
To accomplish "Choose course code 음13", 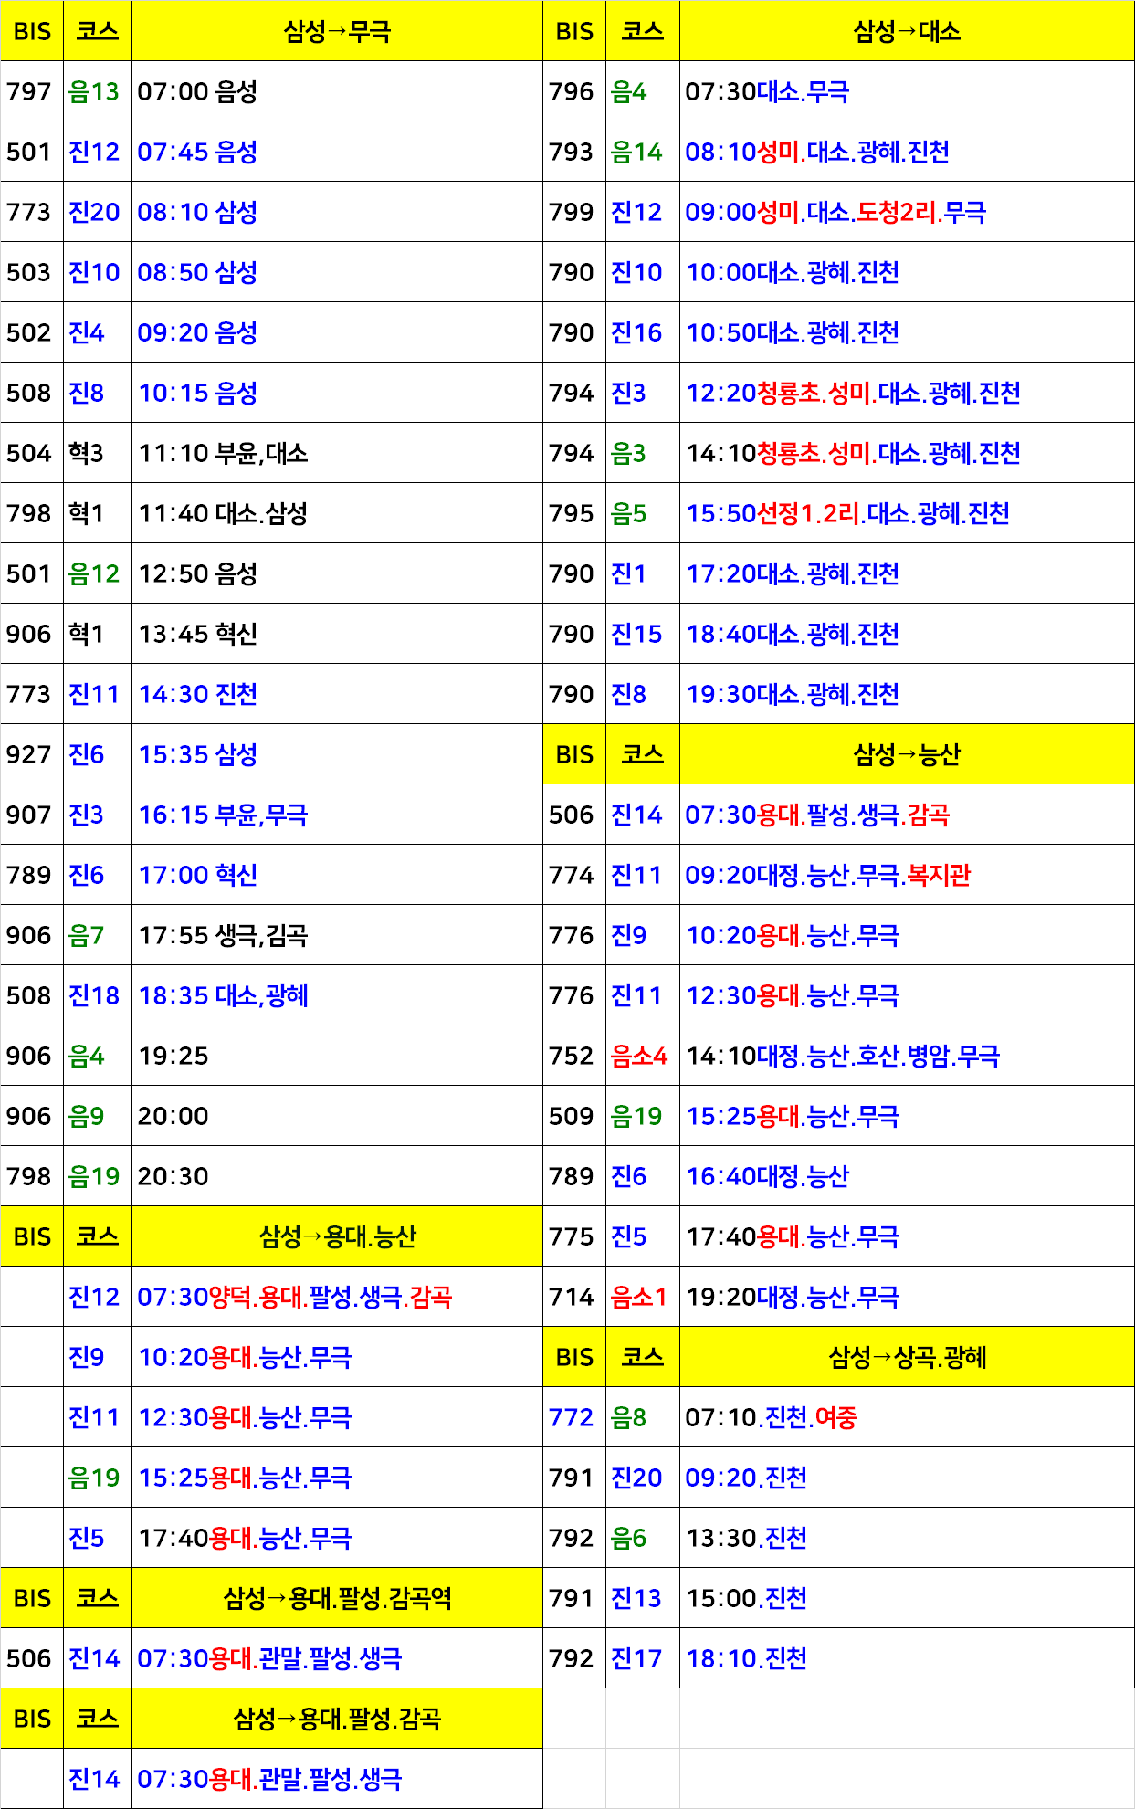I will [x=94, y=91].
